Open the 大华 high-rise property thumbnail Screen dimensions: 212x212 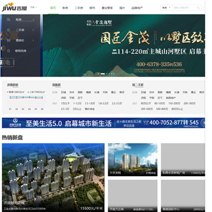pos(132,160)
